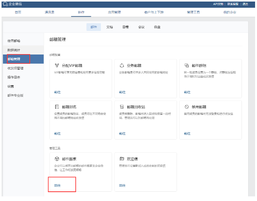Screen dimensions: 257x201
Task: Click the 邮件搬家 box icon
Action: tap(57, 158)
